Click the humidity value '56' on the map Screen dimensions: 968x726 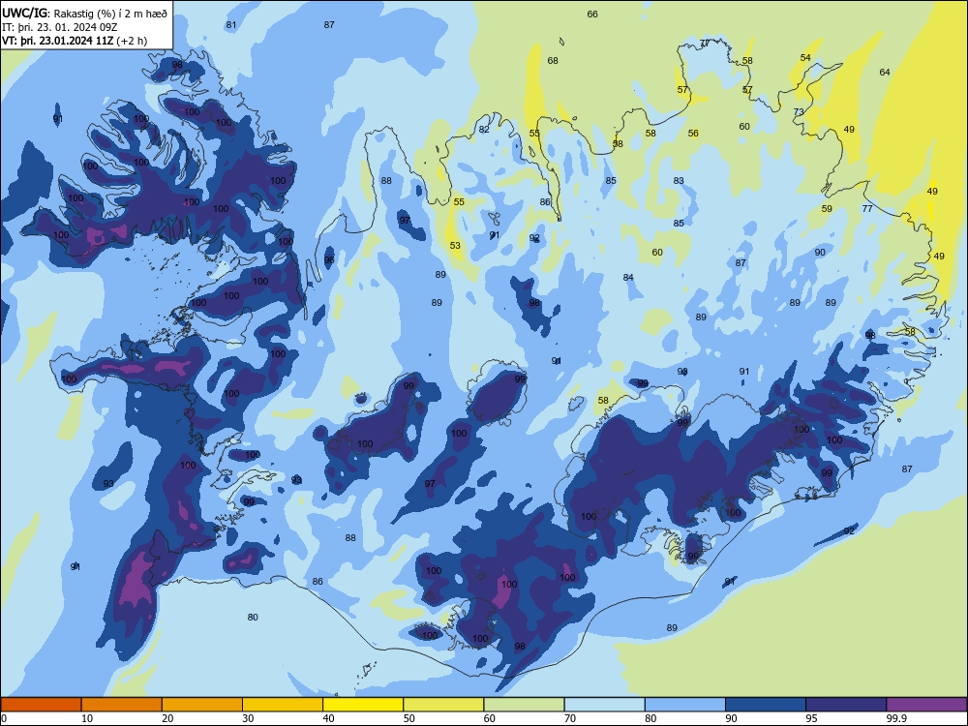(x=693, y=134)
